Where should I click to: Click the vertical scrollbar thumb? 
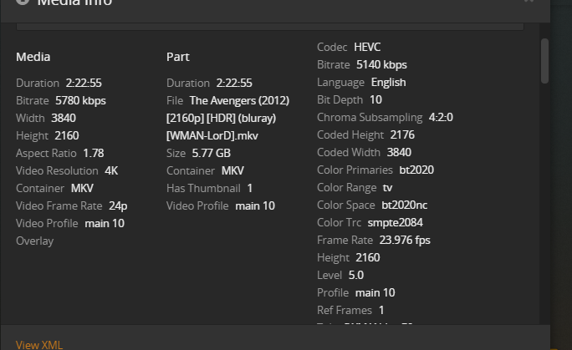pyautogui.click(x=545, y=60)
